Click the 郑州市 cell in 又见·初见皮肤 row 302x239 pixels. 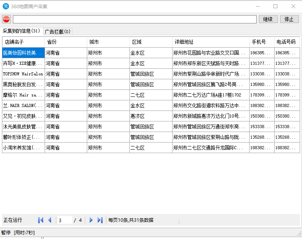click(108, 116)
